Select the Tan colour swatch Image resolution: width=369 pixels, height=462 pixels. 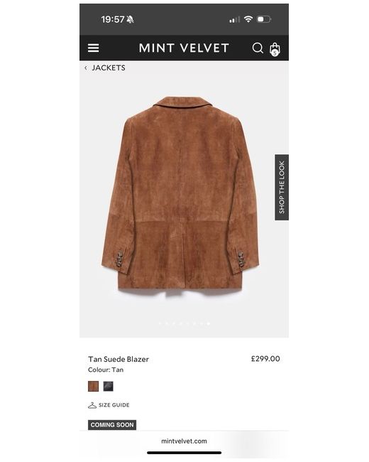tap(93, 386)
